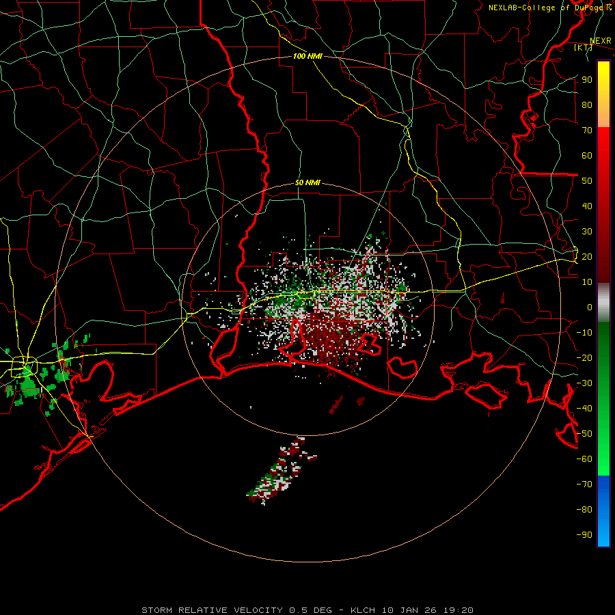Click the 19:20 timestamp in caption

(458, 610)
